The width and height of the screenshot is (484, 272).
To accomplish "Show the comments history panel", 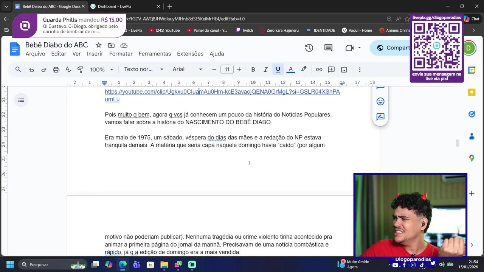I will [328, 48].
